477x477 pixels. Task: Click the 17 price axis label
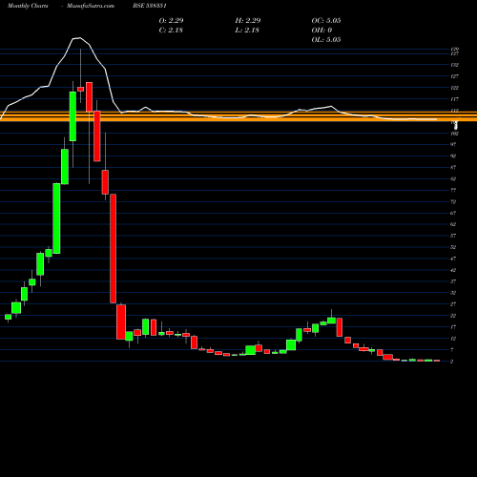453,327
